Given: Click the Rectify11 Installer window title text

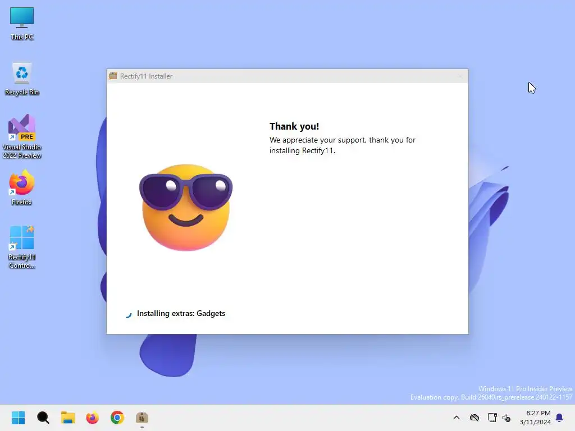Looking at the screenshot, I should pos(147,76).
